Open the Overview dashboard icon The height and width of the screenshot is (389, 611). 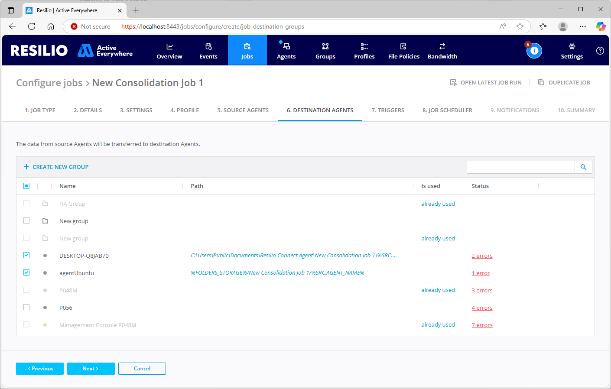(x=169, y=47)
